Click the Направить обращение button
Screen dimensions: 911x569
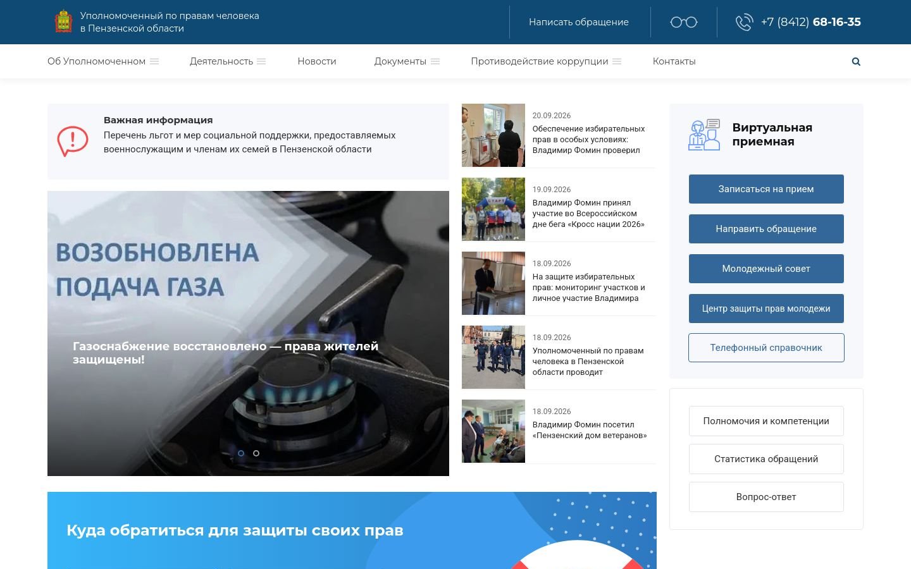766,229
